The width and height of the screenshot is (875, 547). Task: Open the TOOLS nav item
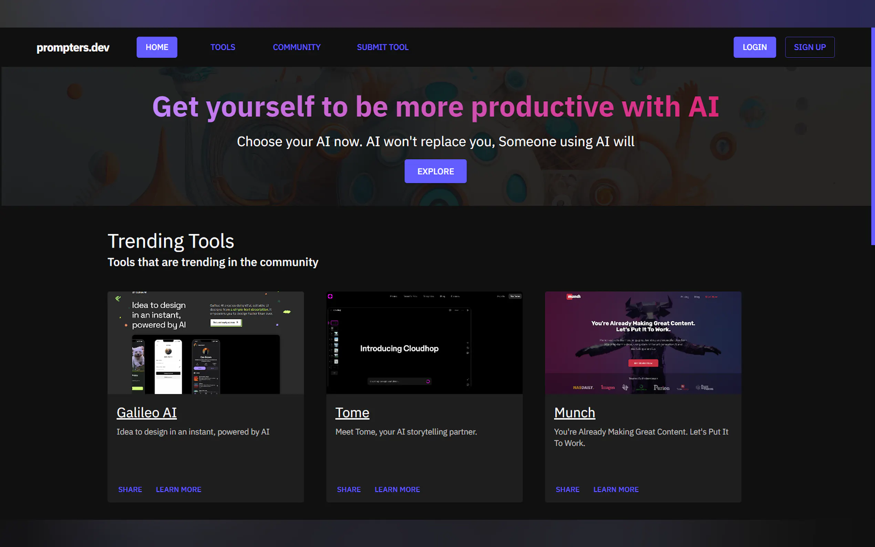tap(223, 47)
